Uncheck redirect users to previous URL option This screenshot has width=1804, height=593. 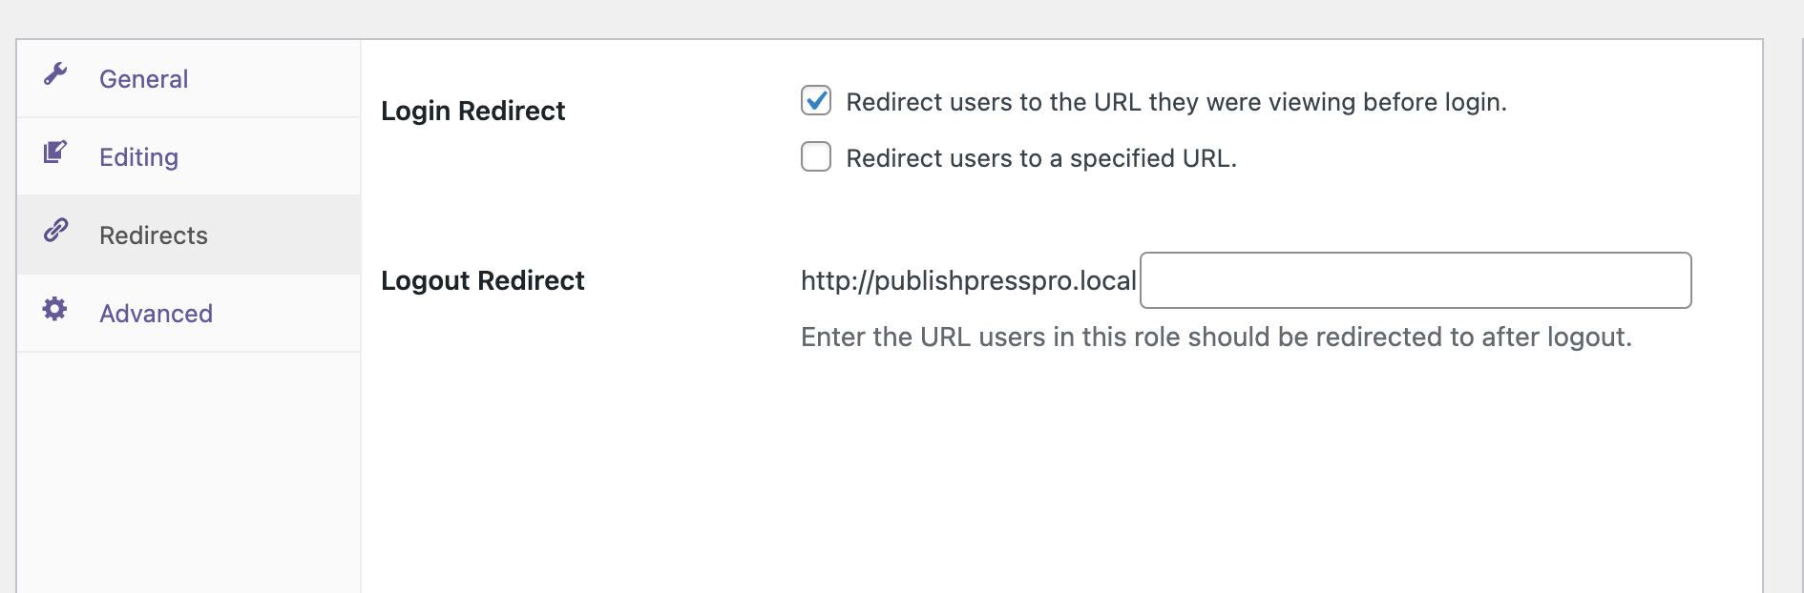coord(816,101)
